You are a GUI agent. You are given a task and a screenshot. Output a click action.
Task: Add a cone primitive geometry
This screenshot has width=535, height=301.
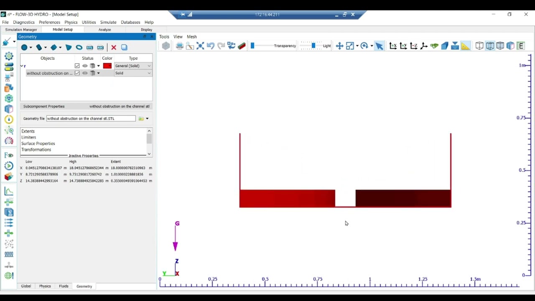[x=69, y=48]
